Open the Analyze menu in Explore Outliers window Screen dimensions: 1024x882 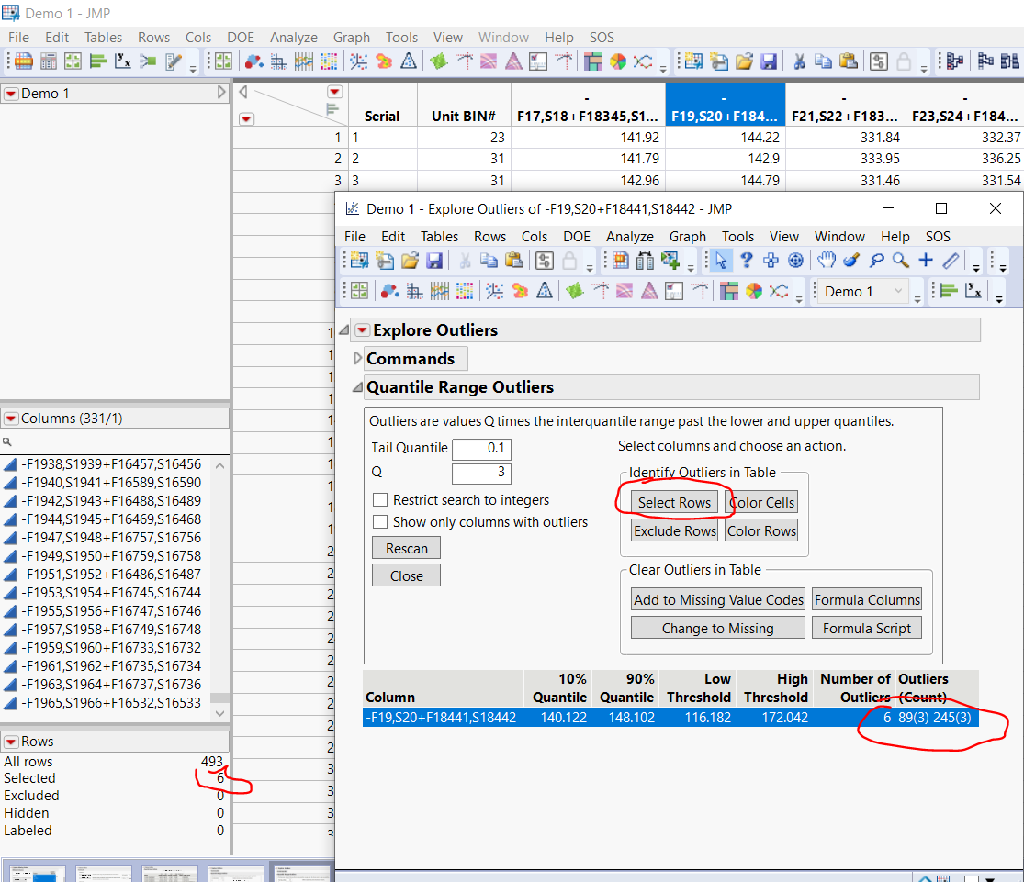tap(629, 237)
